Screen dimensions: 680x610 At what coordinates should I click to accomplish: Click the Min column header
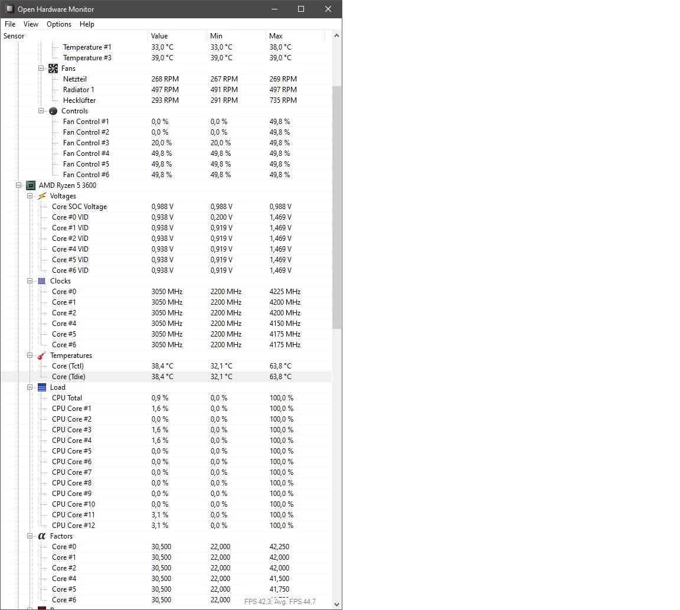coord(236,36)
